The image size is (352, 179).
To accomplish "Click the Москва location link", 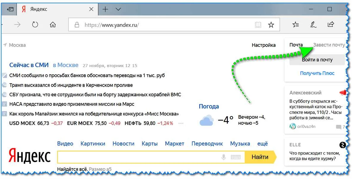I will pyautogui.click(x=17, y=45).
